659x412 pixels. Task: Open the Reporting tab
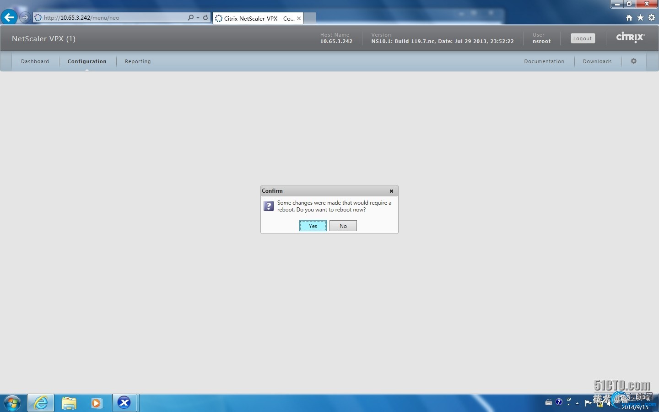138,61
